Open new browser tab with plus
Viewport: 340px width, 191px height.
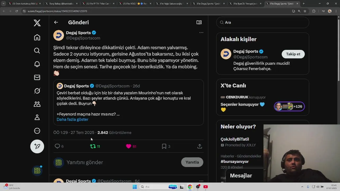click(304, 4)
